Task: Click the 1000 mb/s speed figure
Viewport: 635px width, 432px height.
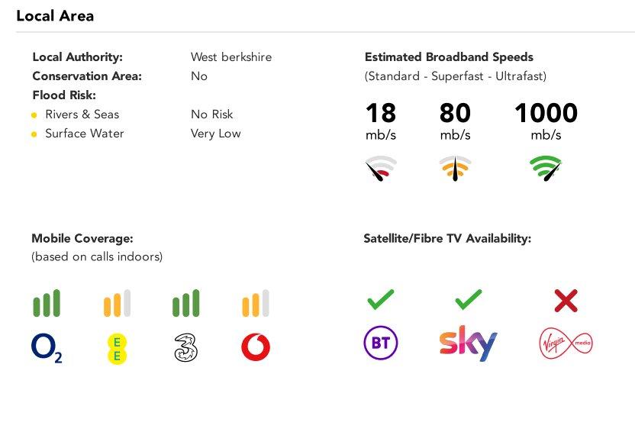Action: (546, 121)
